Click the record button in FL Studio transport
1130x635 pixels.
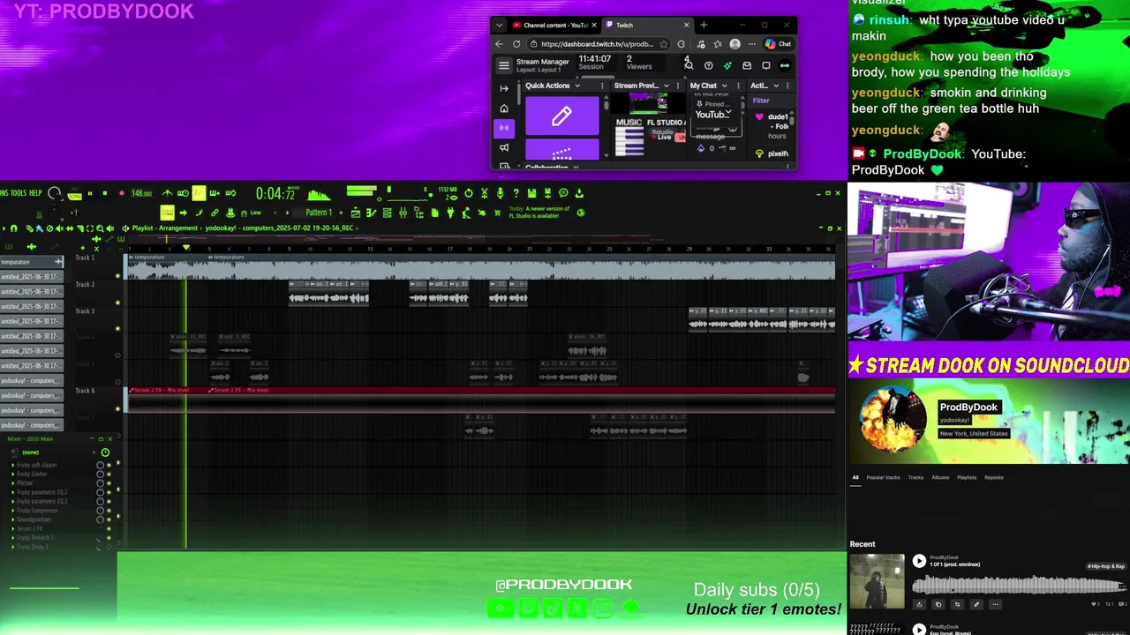point(121,193)
